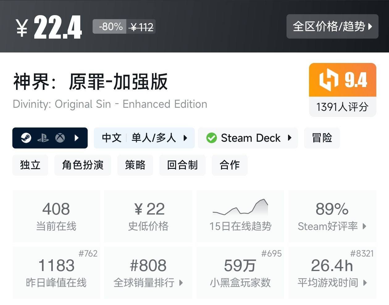Expand the platforms list arrow
Viewport: 389px width, 305px height.
77,138
